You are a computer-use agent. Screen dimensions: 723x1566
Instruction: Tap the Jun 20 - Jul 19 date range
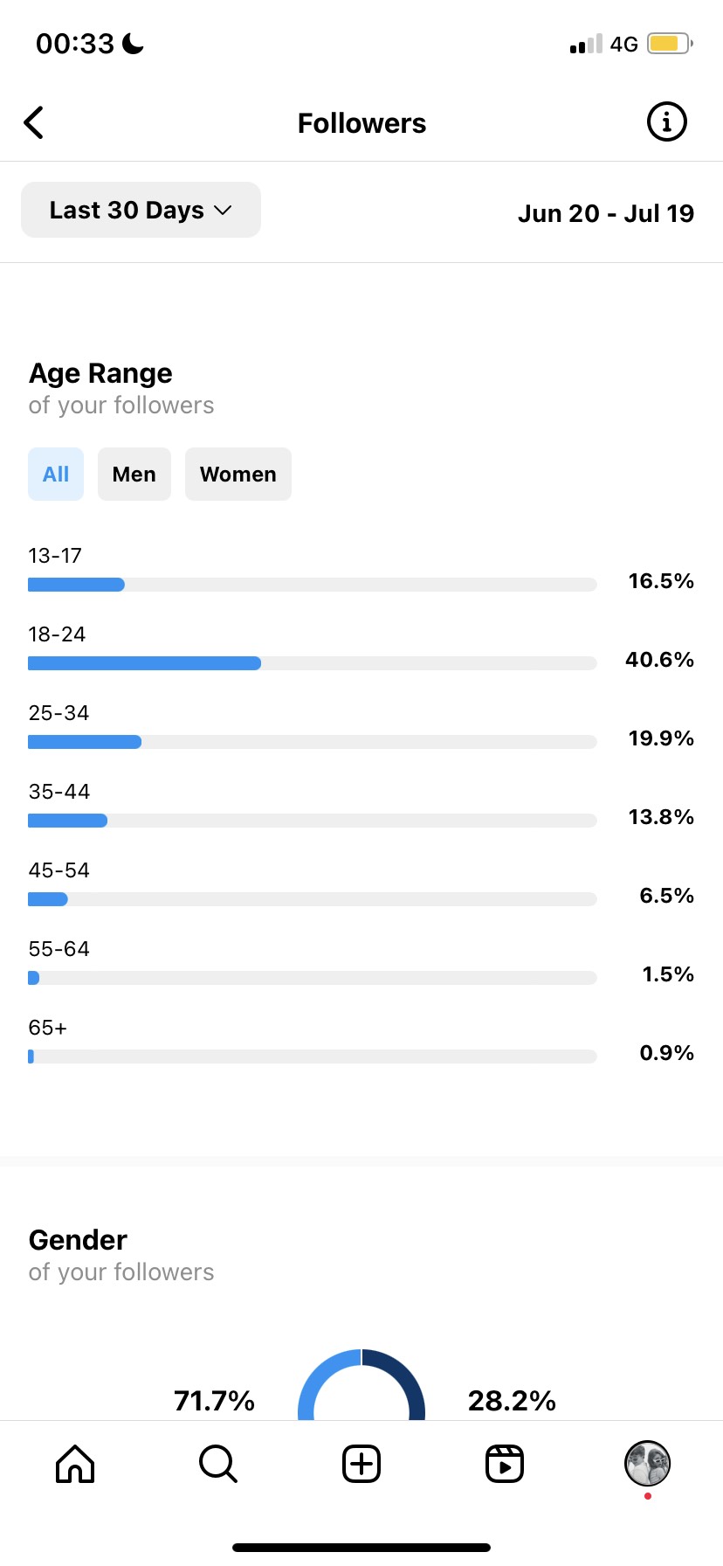click(x=606, y=213)
